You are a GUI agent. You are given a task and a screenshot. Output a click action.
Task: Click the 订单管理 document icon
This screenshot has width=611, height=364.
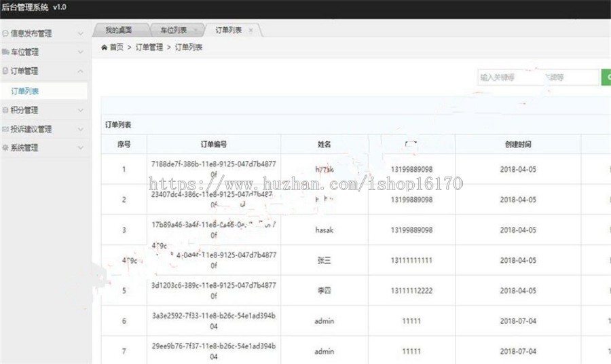(5, 71)
